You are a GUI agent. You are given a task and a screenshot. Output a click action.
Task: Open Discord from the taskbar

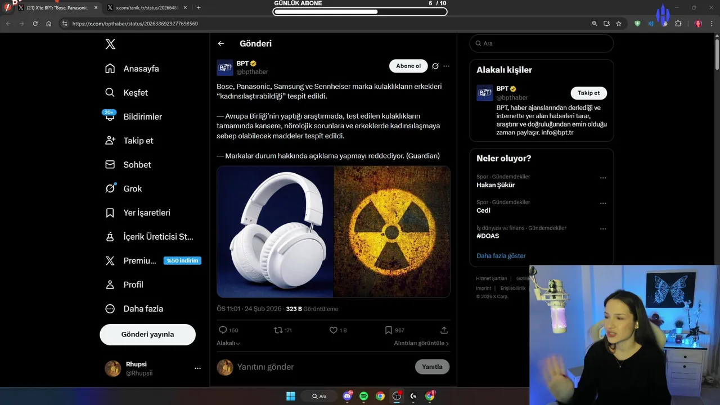point(347,396)
